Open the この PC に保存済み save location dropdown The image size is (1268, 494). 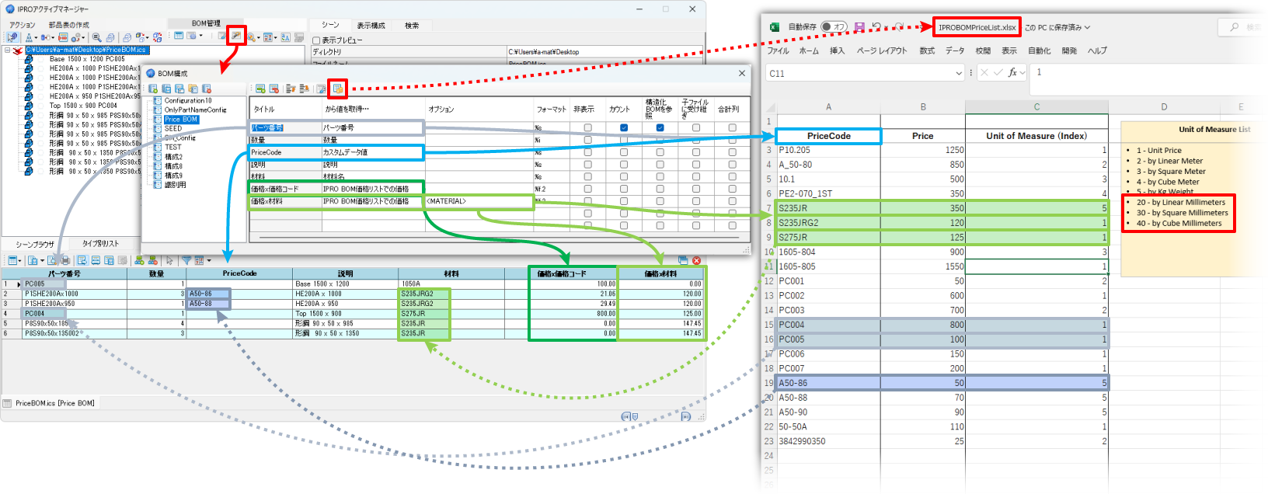tap(1087, 27)
